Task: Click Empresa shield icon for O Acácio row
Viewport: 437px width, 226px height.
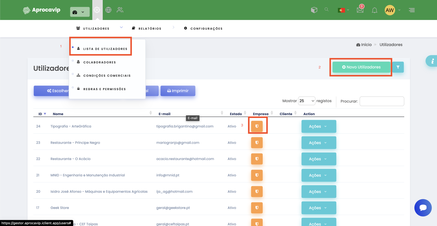Action: tap(257, 159)
